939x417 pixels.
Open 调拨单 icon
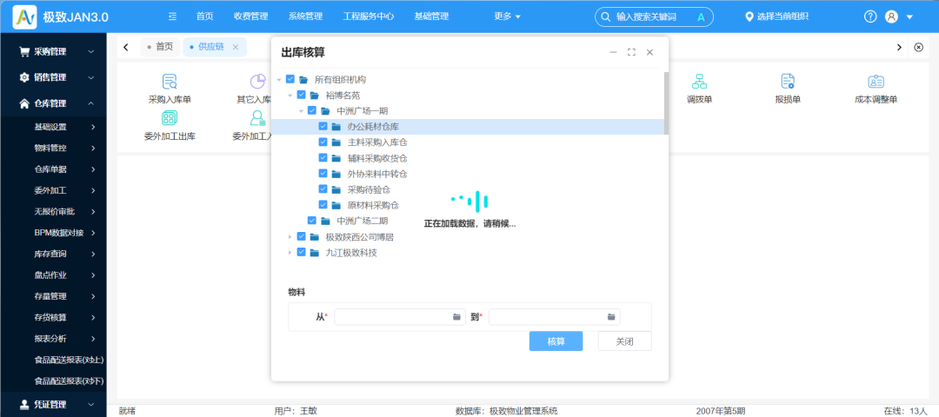[x=699, y=82]
